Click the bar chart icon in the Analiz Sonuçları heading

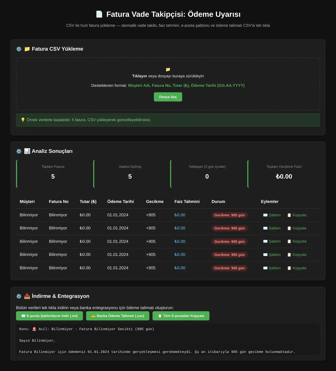point(27,151)
